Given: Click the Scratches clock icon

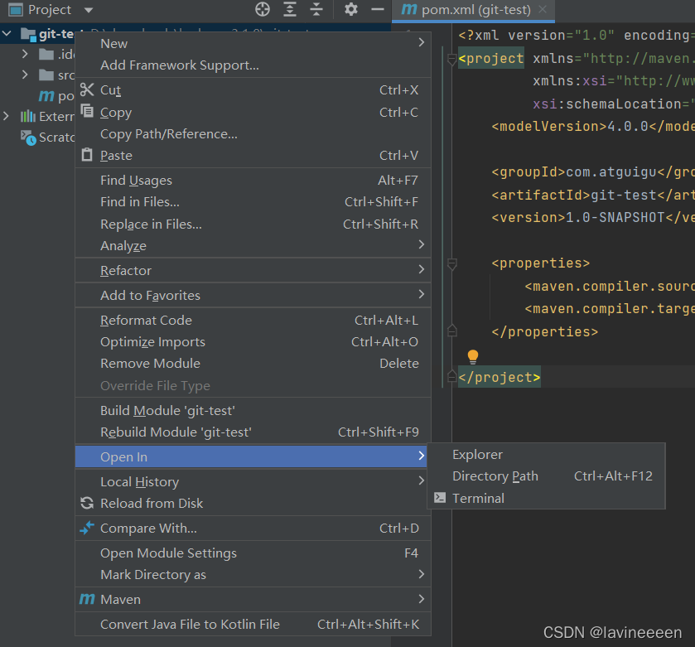Looking at the screenshot, I should pos(28,138).
